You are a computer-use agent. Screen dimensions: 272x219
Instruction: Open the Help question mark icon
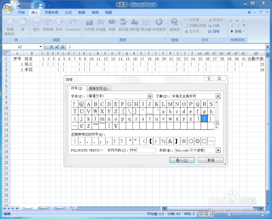(249, 12)
